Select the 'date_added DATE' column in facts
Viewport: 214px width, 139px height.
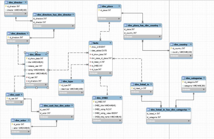click(x=100, y=51)
